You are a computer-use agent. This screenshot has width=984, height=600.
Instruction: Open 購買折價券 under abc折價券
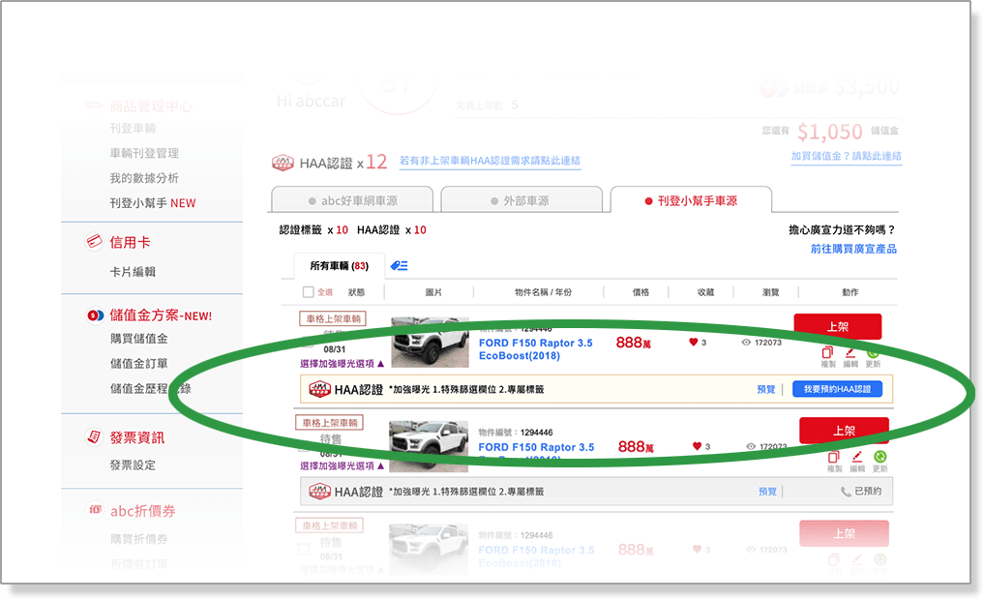(x=138, y=539)
